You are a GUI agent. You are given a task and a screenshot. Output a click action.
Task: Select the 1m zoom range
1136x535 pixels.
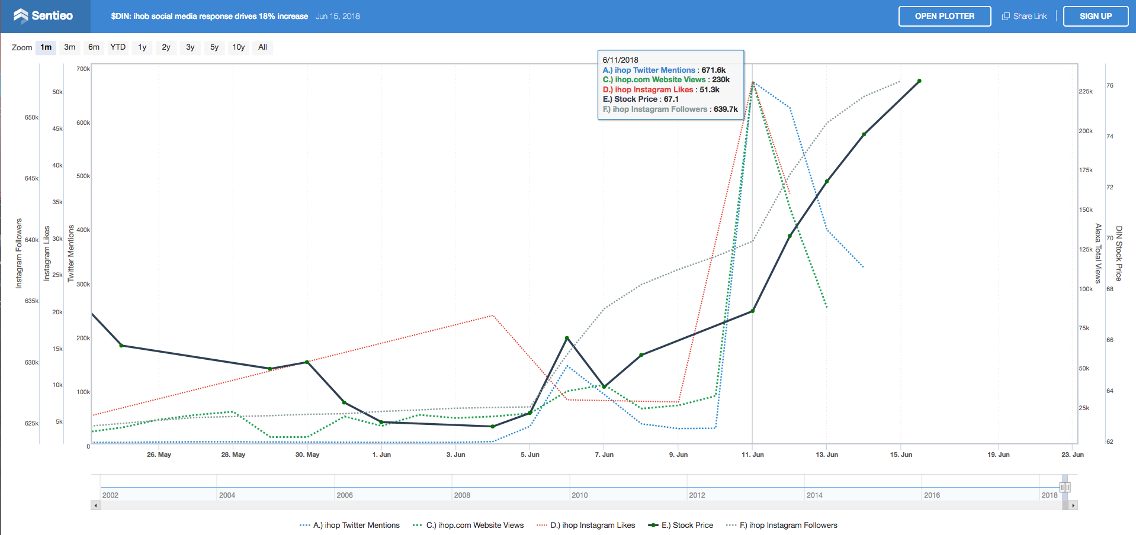pos(46,47)
